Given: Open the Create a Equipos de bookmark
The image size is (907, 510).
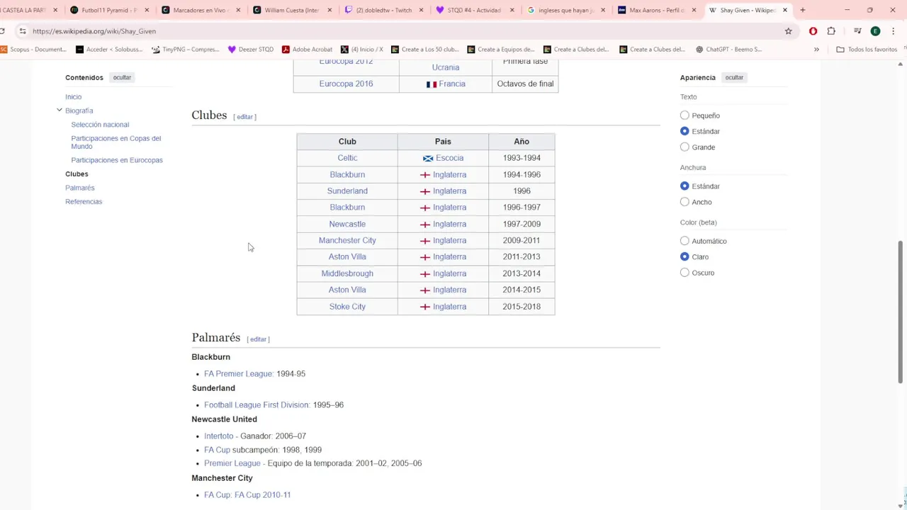Looking at the screenshot, I should (x=501, y=50).
